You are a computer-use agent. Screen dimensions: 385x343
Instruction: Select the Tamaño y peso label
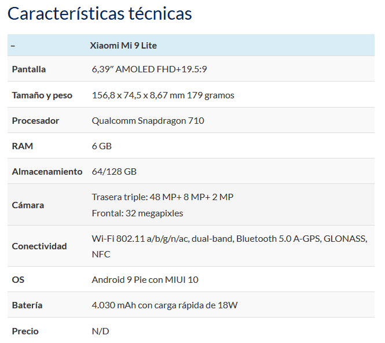(42, 95)
